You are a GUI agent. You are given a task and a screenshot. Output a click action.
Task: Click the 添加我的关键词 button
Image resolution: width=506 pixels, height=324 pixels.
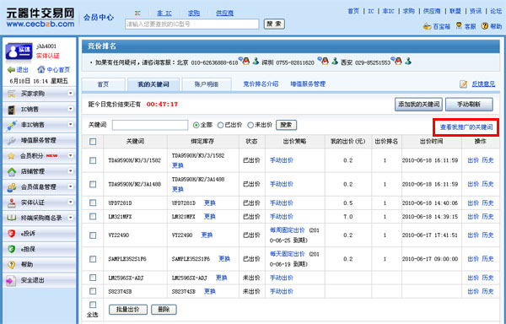pos(418,105)
